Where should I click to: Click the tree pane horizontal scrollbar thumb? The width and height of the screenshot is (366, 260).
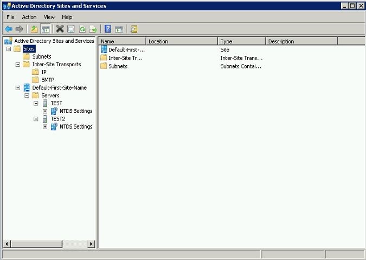(x=36, y=244)
